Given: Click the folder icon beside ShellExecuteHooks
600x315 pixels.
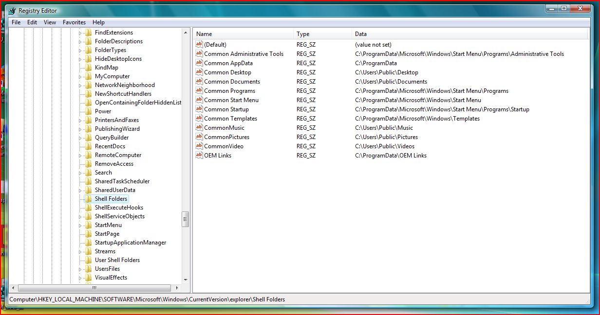Looking at the screenshot, I should pyautogui.click(x=88, y=208).
